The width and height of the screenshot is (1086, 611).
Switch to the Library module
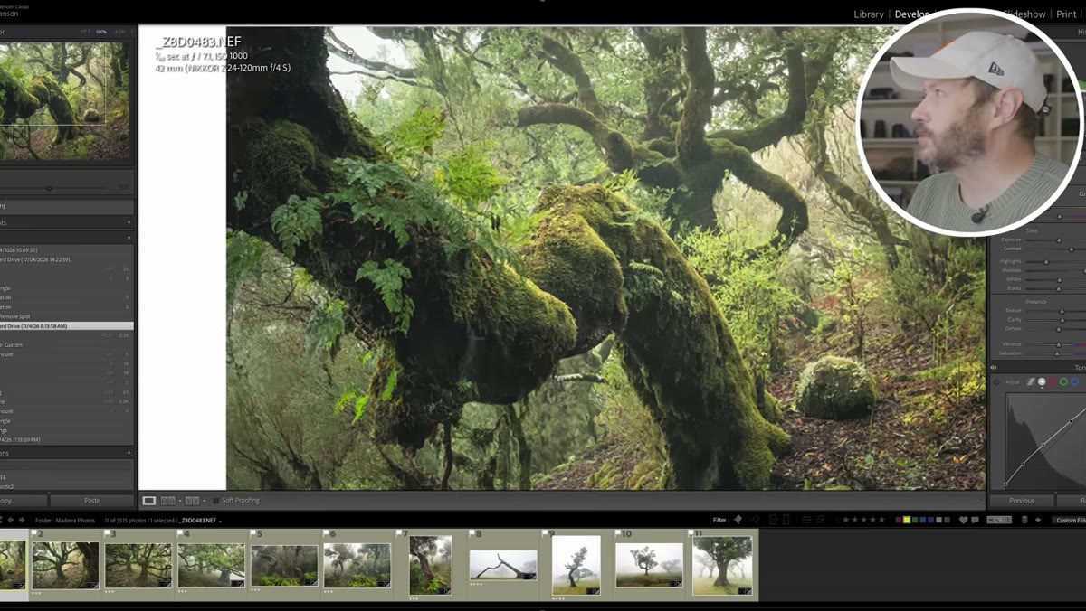point(869,14)
